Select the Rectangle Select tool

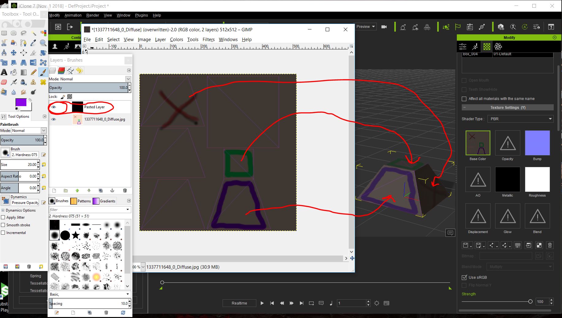pos(4,33)
